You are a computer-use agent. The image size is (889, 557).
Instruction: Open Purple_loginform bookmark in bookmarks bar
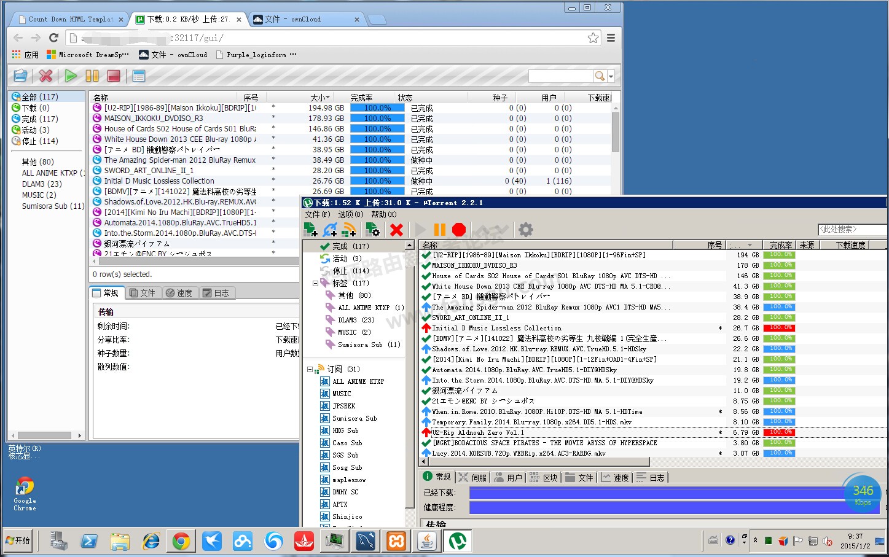click(256, 55)
